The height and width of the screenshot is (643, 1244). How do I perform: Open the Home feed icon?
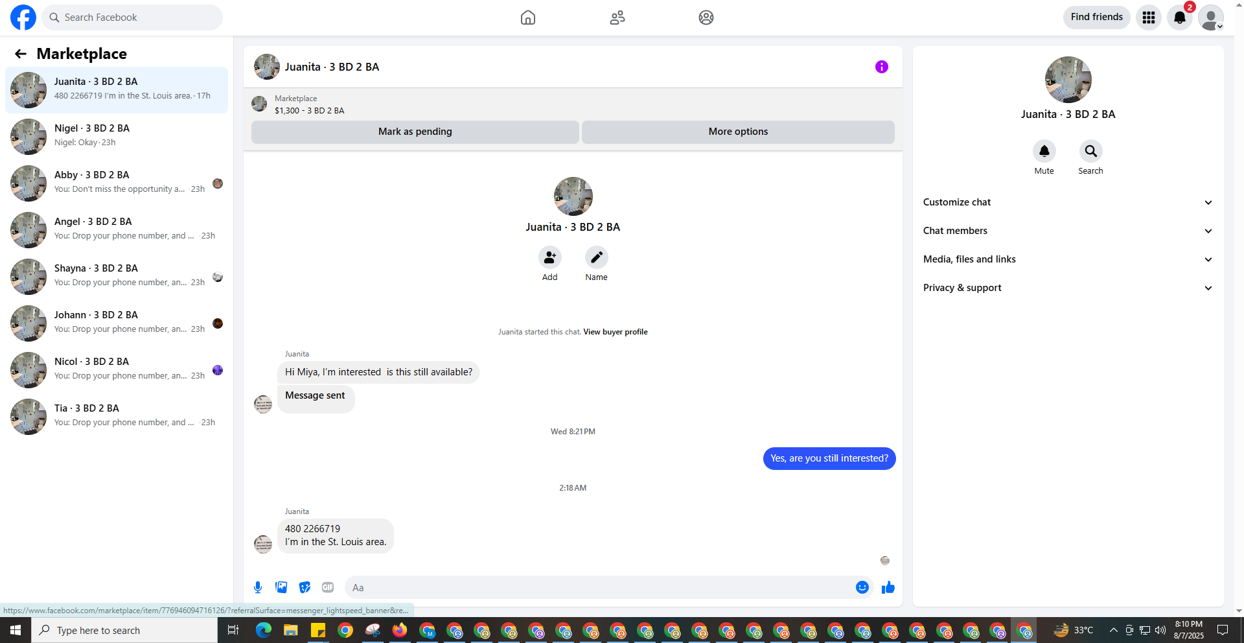[528, 18]
